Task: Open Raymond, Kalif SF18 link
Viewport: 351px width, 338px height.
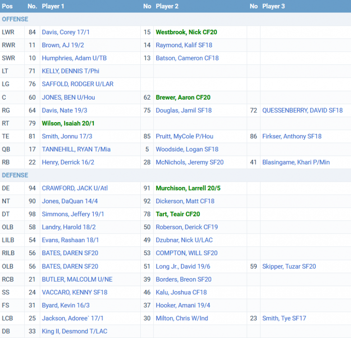Action: tap(184, 45)
